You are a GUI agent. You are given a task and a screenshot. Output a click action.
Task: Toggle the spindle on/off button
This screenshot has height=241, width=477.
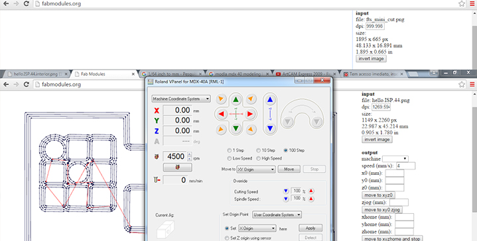tap(178, 168)
